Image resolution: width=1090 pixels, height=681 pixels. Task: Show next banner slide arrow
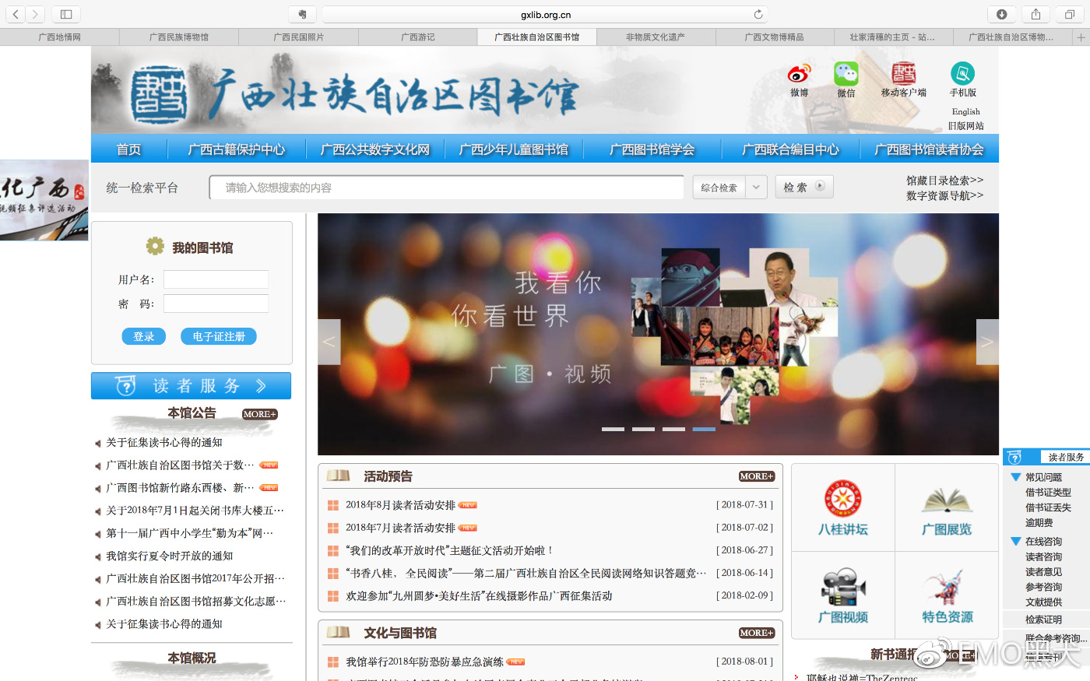tap(987, 342)
